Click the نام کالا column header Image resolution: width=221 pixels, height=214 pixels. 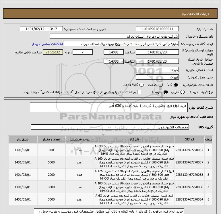pyautogui.click(x=134, y=140)
